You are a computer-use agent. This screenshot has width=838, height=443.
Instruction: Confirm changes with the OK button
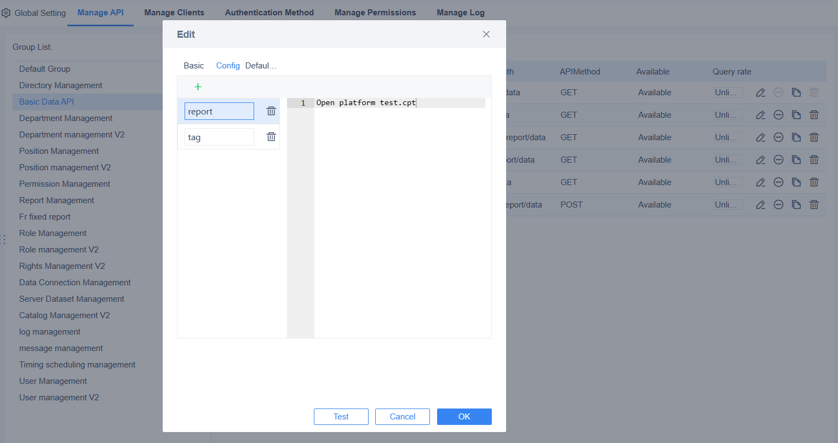point(464,416)
